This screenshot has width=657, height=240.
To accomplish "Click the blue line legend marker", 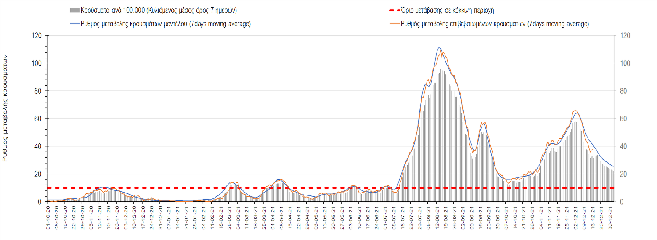I will point(74,24).
